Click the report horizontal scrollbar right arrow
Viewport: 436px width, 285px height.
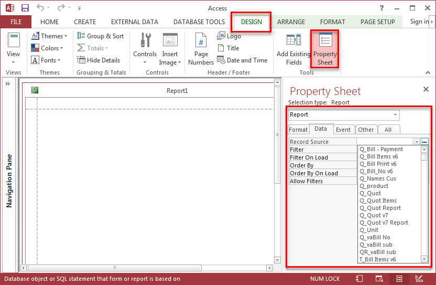(x=269, y=268)
